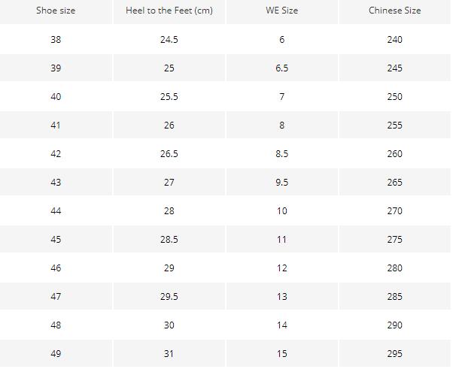
Task: Select the shoe size 38 cell
Action: coord(56,39)
